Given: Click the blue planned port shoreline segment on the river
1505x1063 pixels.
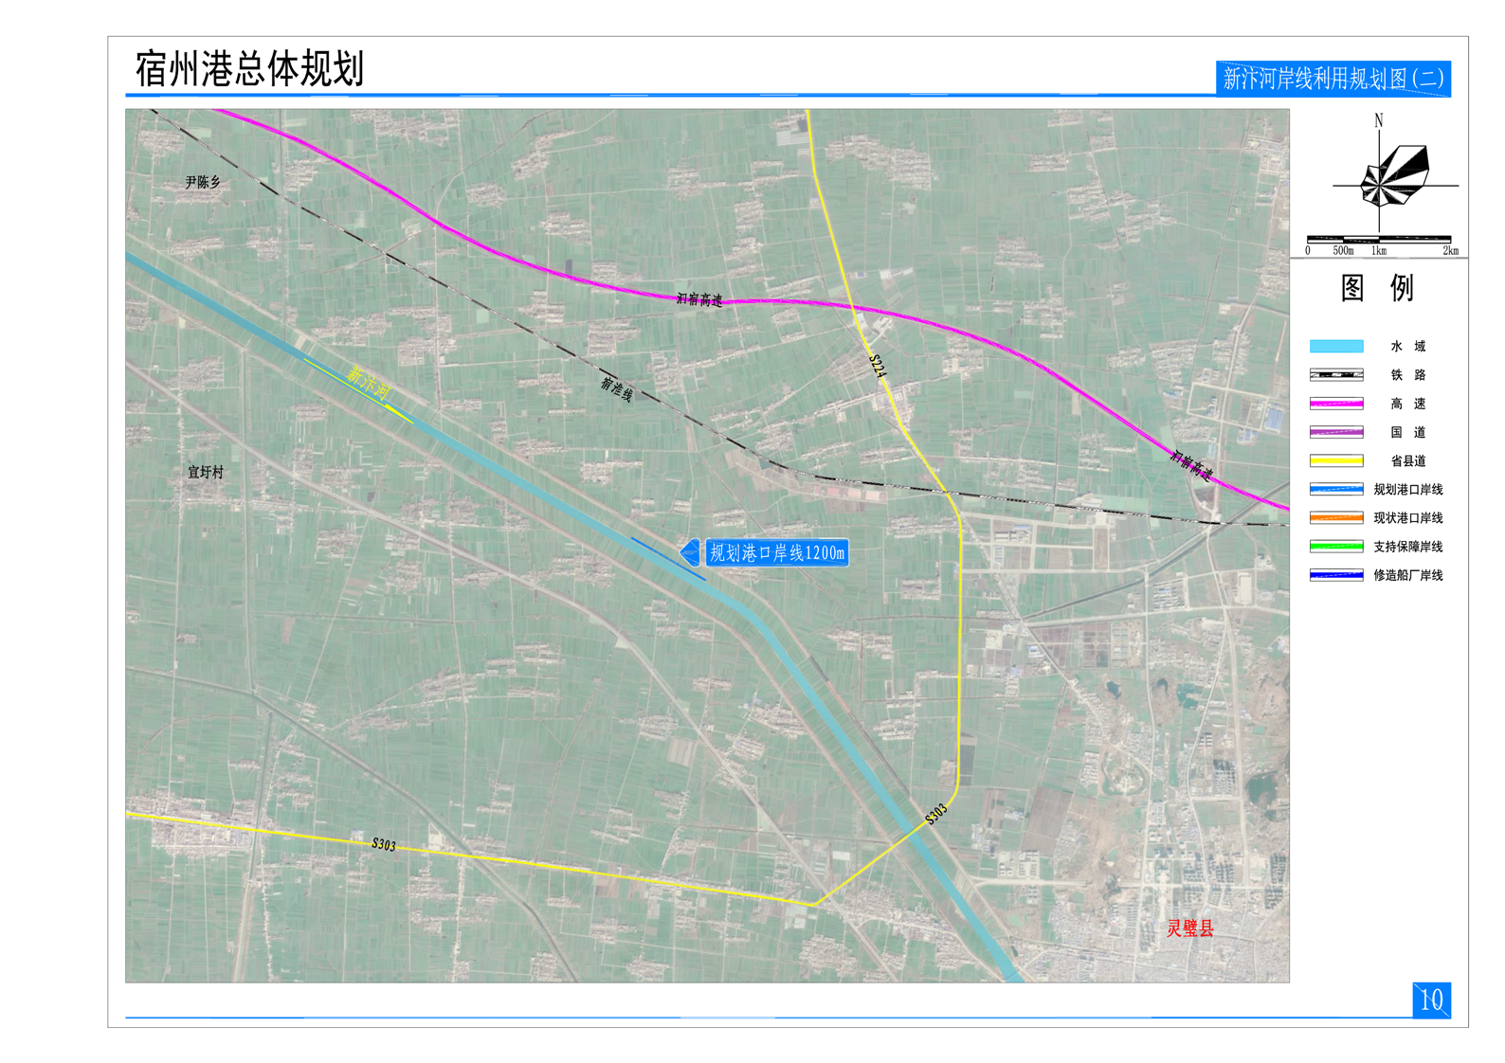Looking at the screenshot, I should coord(667,559).
